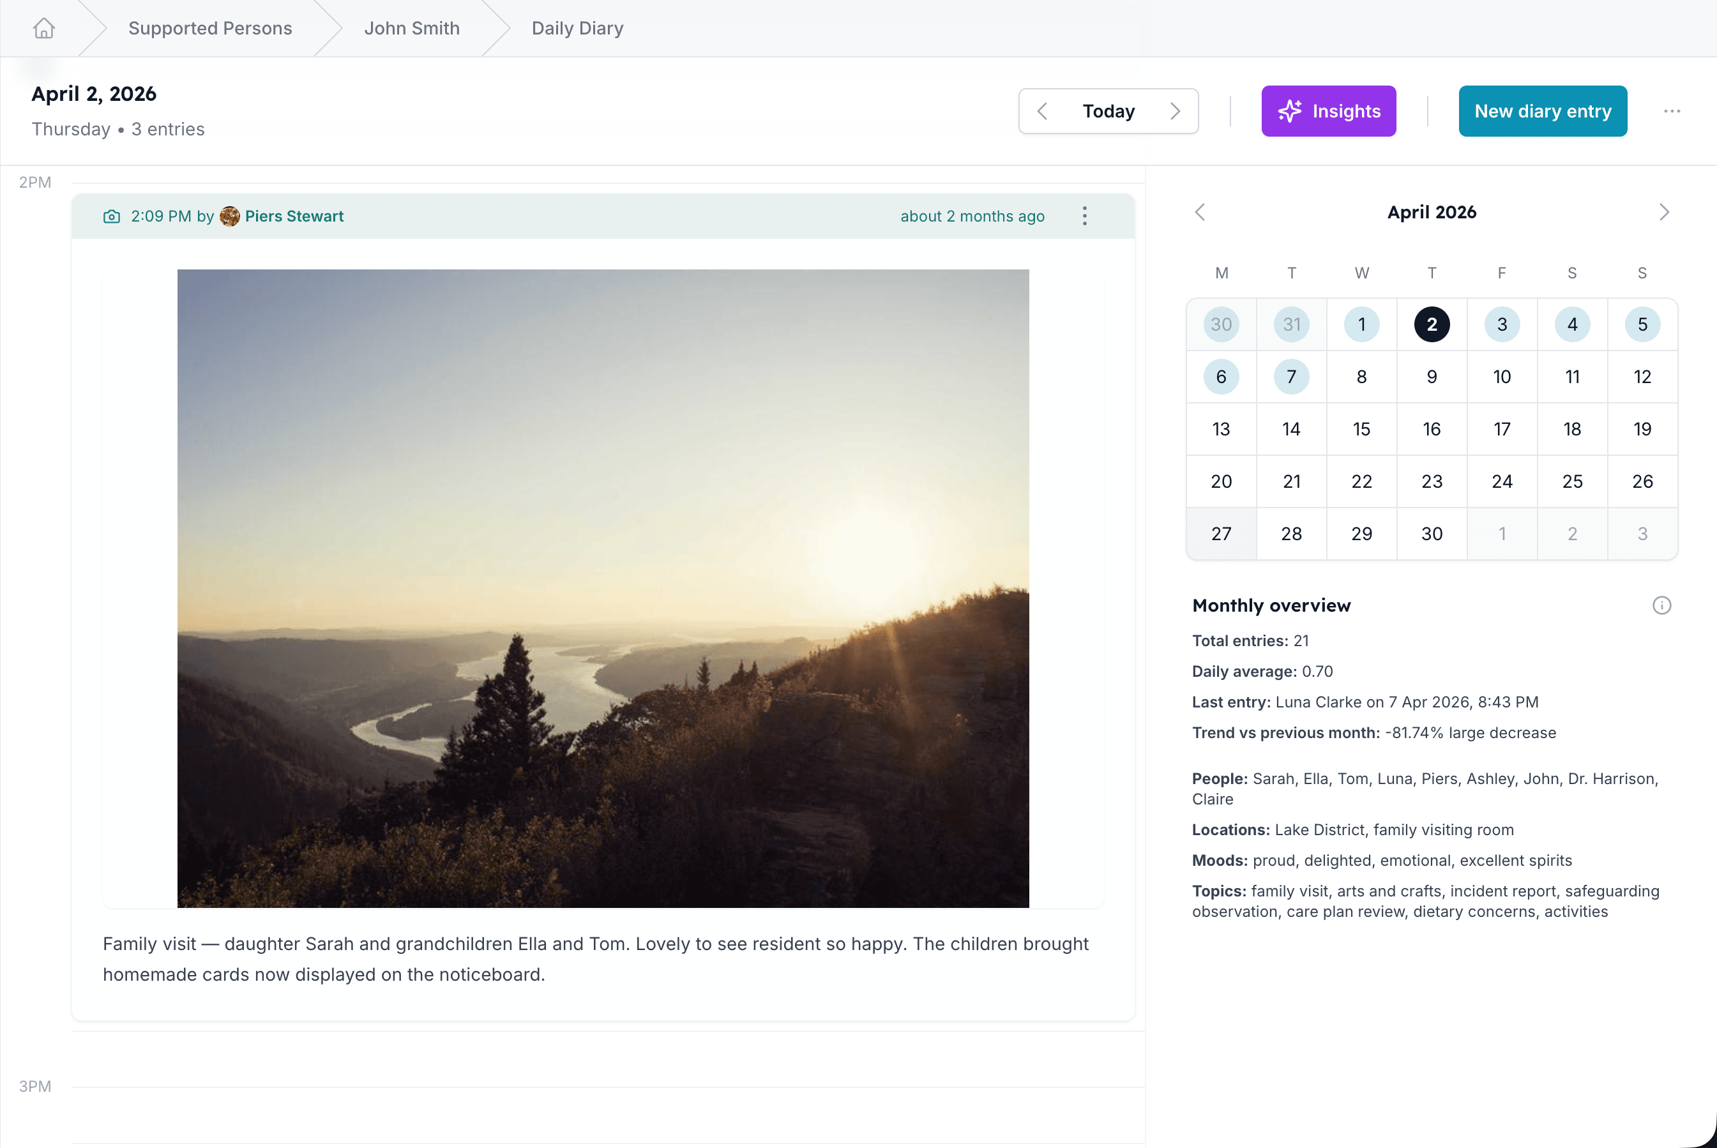Image resolution: width=1717 pixels, height=1148 pixels.
Task: Click 'Daily average: 0.70' text
Action: tap(1262, 672)
